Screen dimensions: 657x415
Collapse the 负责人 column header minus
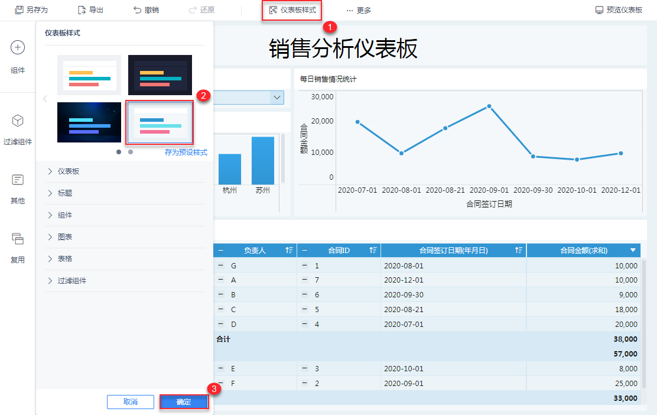coord(221,250)
